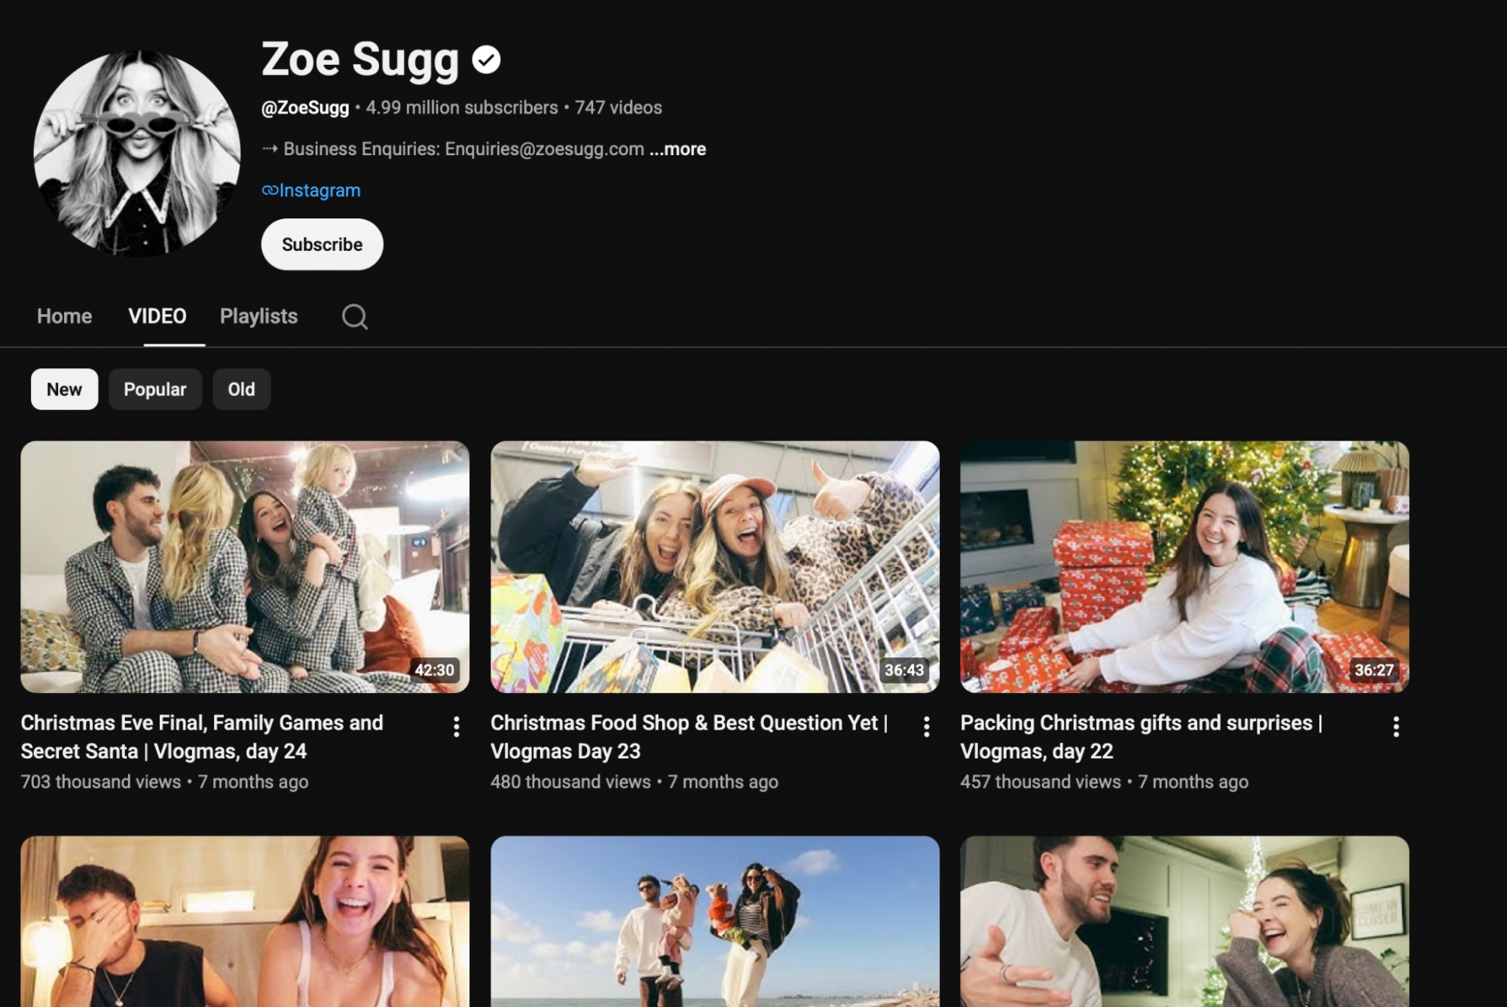The height and width of the screenshot is (1007, 1507).
Task: Click the Business Enquiries email description text
Action: [463, 149]
